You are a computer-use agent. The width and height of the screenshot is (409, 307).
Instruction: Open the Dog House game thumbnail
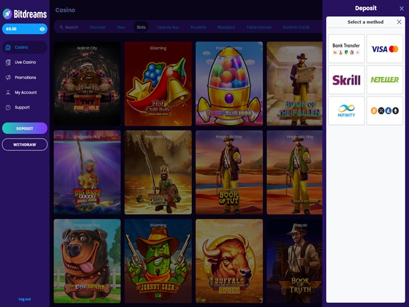click(87, 261)
